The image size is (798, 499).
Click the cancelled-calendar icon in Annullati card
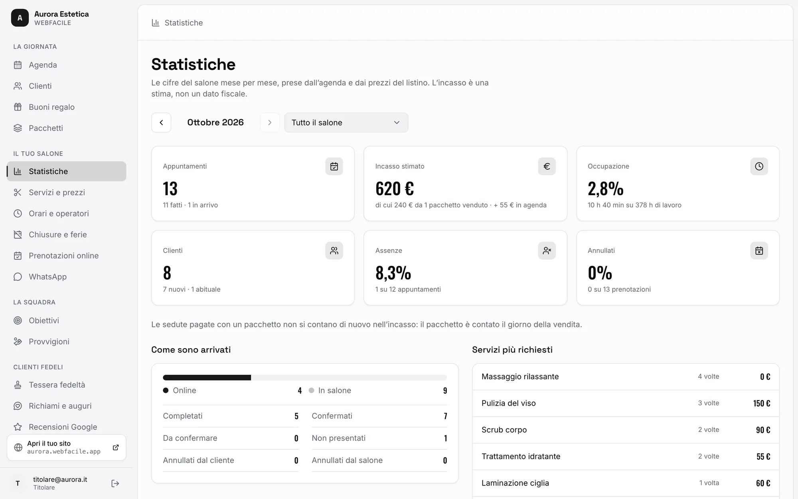(x=759, y=251)
